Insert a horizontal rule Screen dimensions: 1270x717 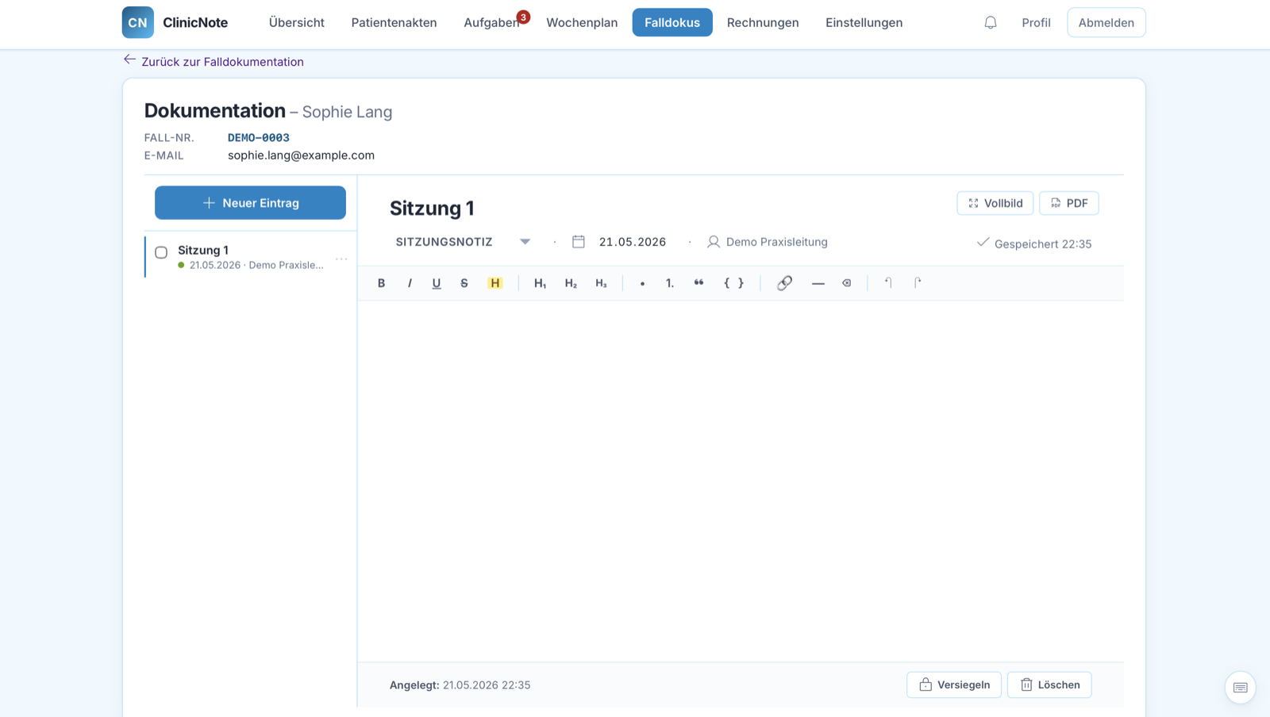[818, 283]
